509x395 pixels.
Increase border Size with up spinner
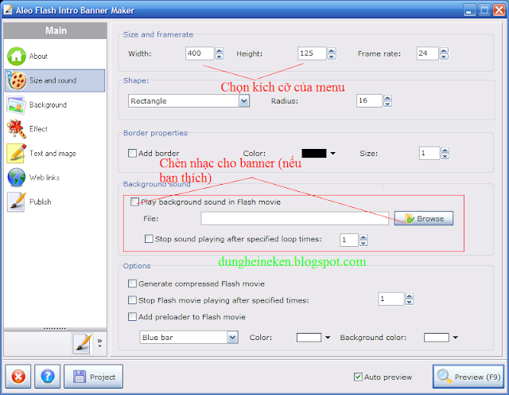[445, 150]
